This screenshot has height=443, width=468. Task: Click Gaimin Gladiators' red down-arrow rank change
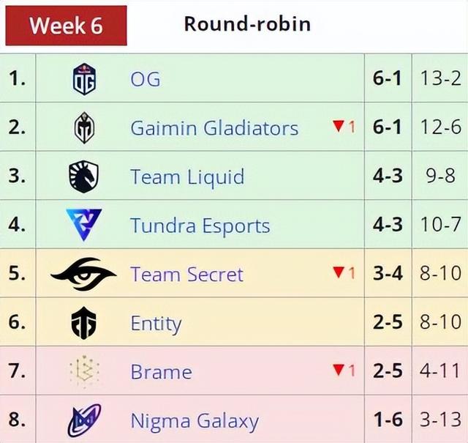tap(344, 127)
